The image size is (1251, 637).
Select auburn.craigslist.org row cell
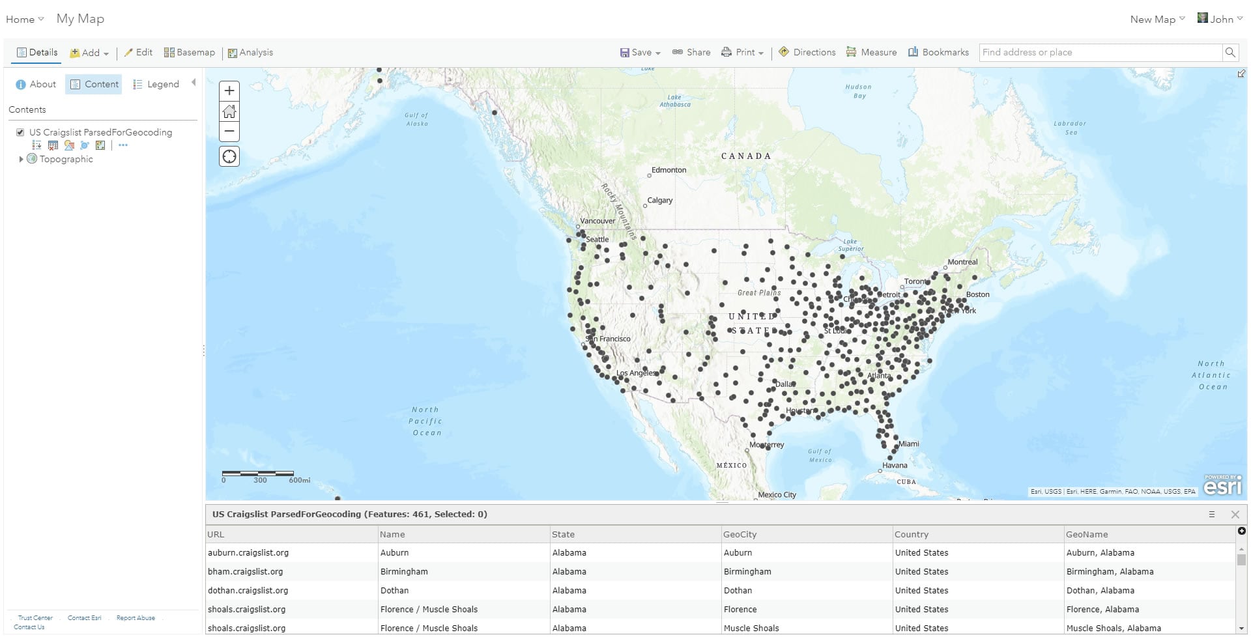click(291, 552)
